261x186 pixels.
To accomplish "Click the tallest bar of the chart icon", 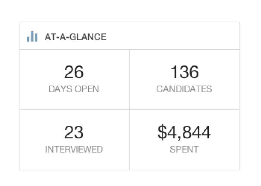I will (x=32, y=36).
